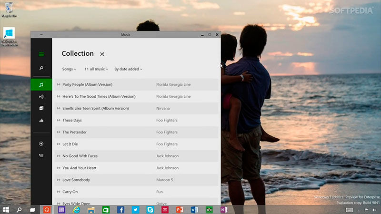Open the Recycle Bin desktop icon
Screen dimensions: 381x214
pyautogui.click(x=8, y=9)
